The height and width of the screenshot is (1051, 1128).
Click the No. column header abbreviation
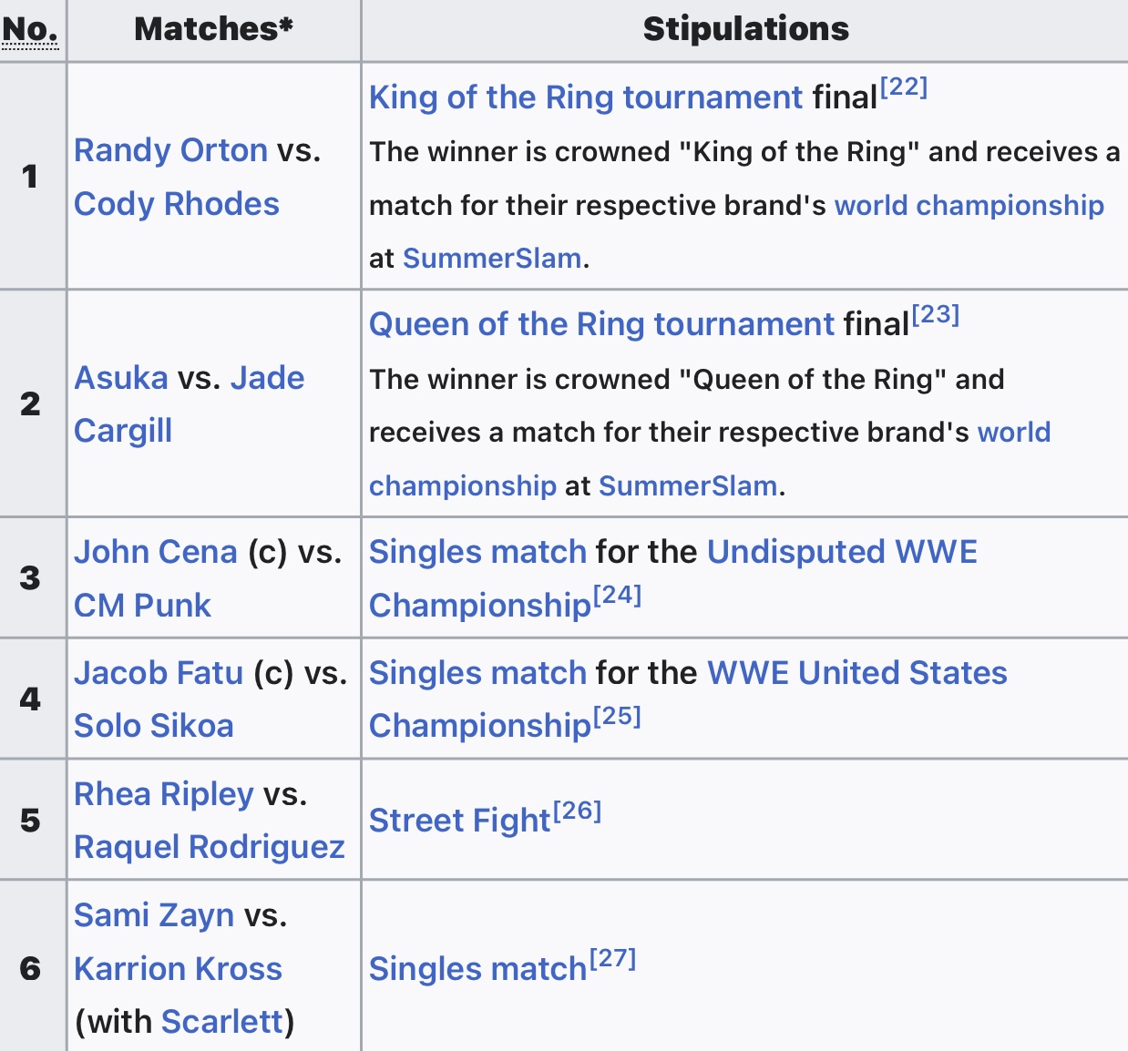coord(30,29)
